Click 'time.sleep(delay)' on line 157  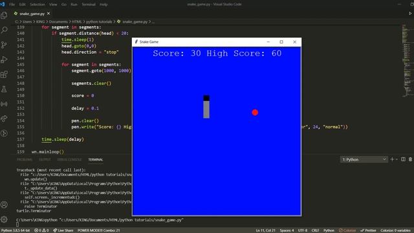[63, 139]
